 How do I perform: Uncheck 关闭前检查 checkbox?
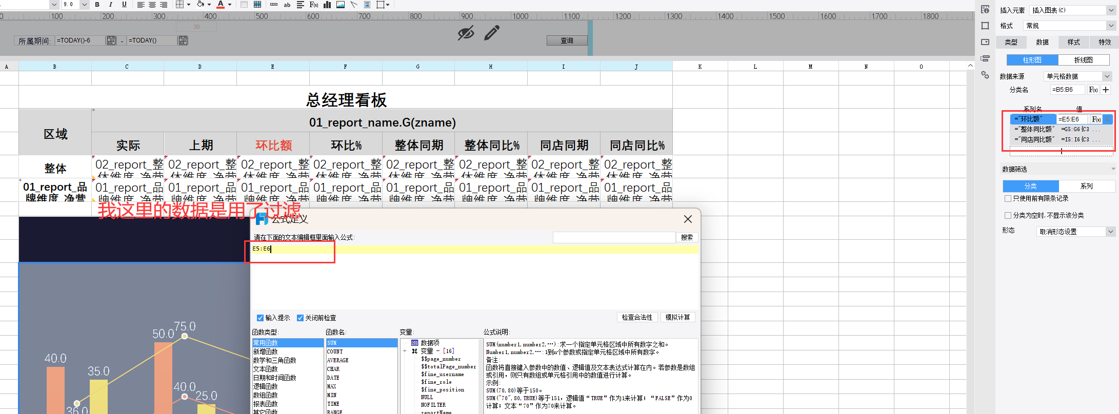coord(300,318)
